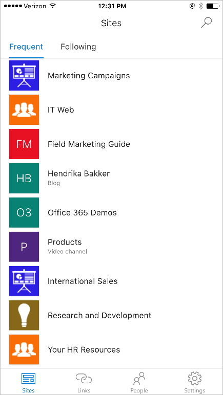This screenshot has width=223, height=395.
Task: Open Office 365 Demos site
Action: 112,212
